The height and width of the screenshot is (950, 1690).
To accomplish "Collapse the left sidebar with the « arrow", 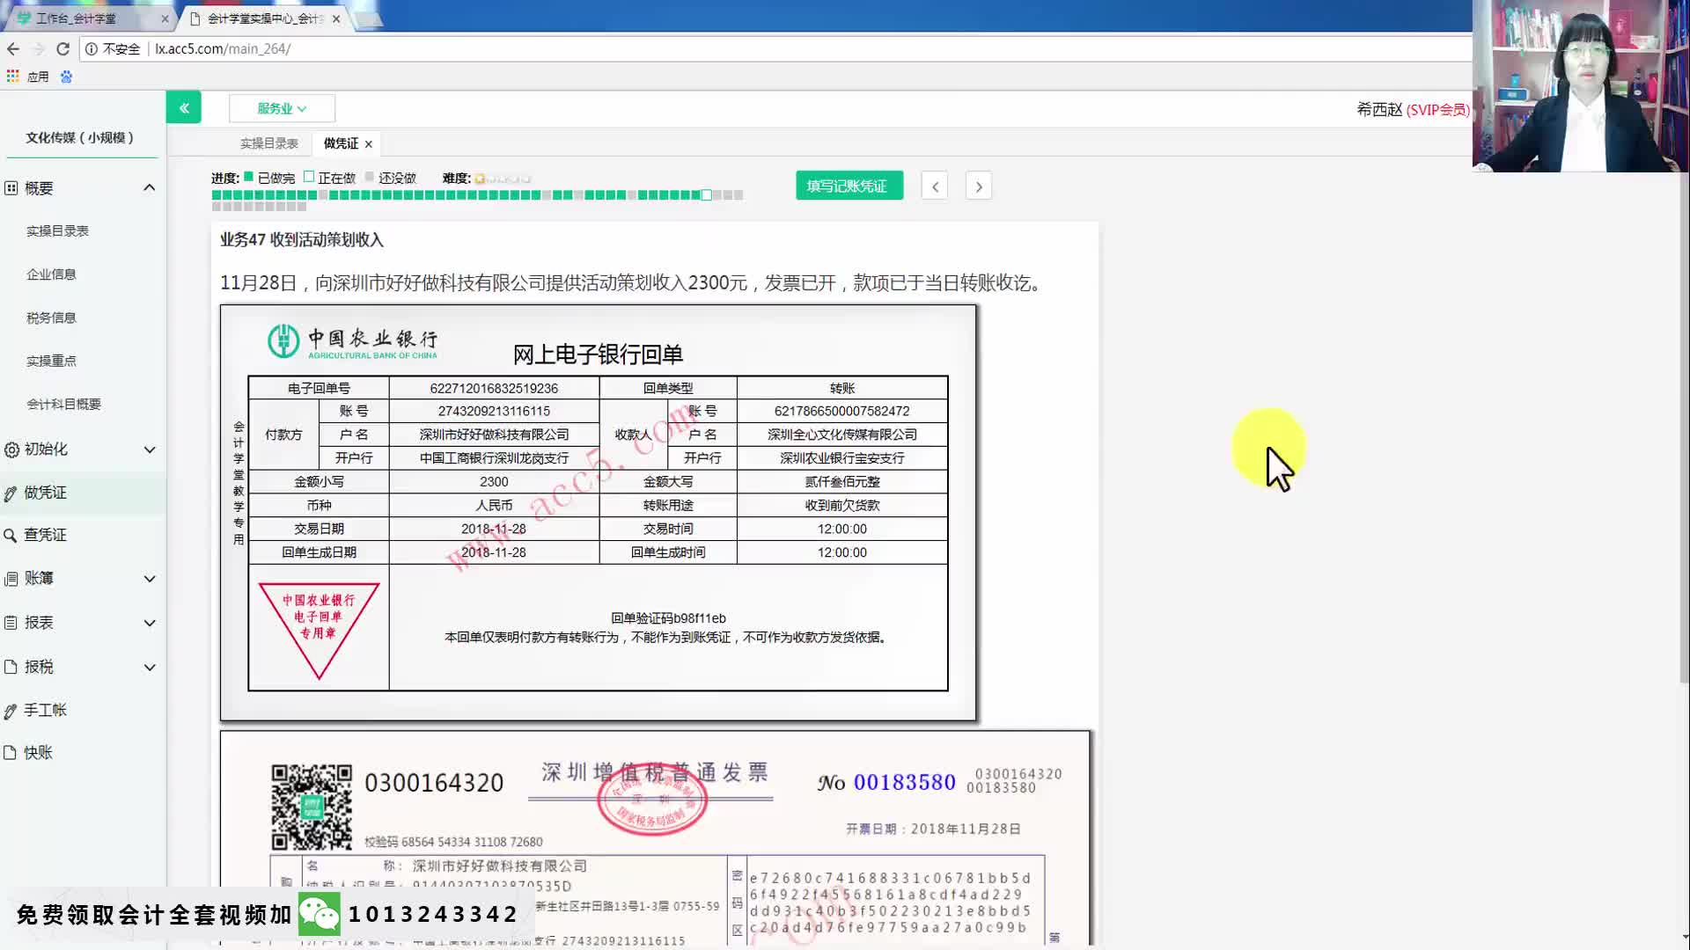I will 184,107.
